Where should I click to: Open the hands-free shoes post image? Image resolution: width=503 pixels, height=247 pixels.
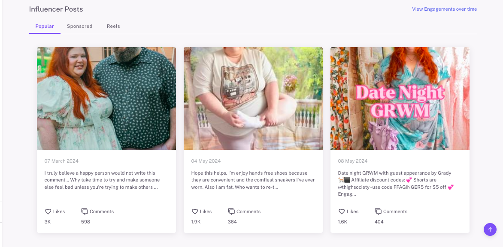[x=253, y=98]
